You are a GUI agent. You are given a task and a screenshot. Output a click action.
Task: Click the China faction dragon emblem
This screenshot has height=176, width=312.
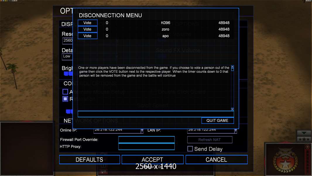pos(285,160)
